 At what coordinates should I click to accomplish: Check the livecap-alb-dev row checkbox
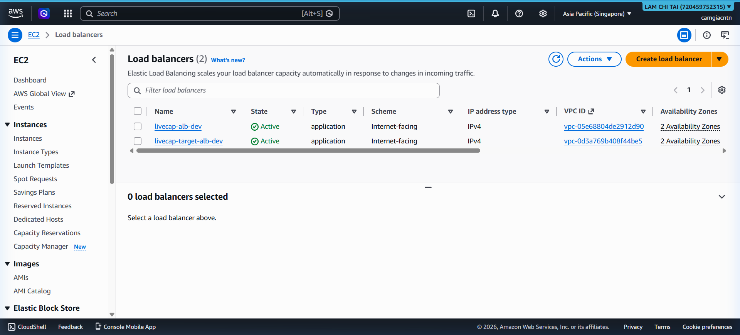[138, 126]
